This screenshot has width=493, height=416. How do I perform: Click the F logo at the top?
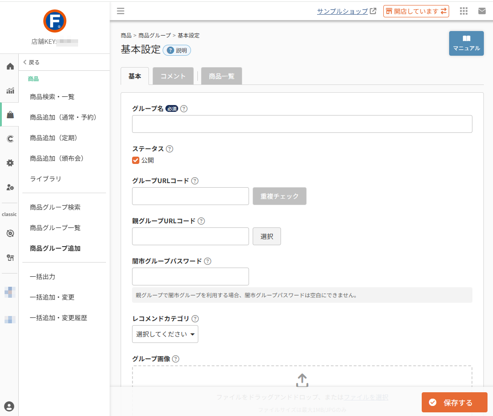coord(55,21)
